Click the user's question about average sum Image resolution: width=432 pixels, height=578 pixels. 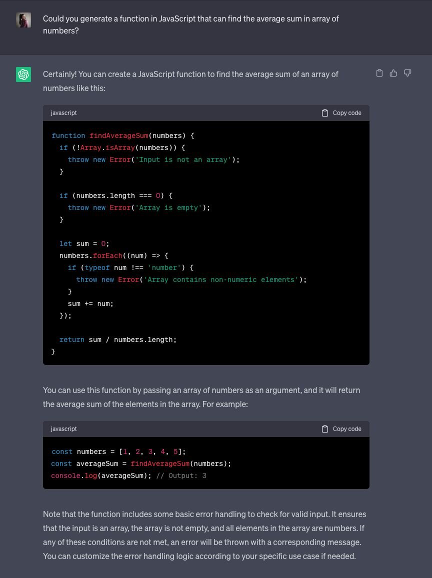tap(190, 24)
